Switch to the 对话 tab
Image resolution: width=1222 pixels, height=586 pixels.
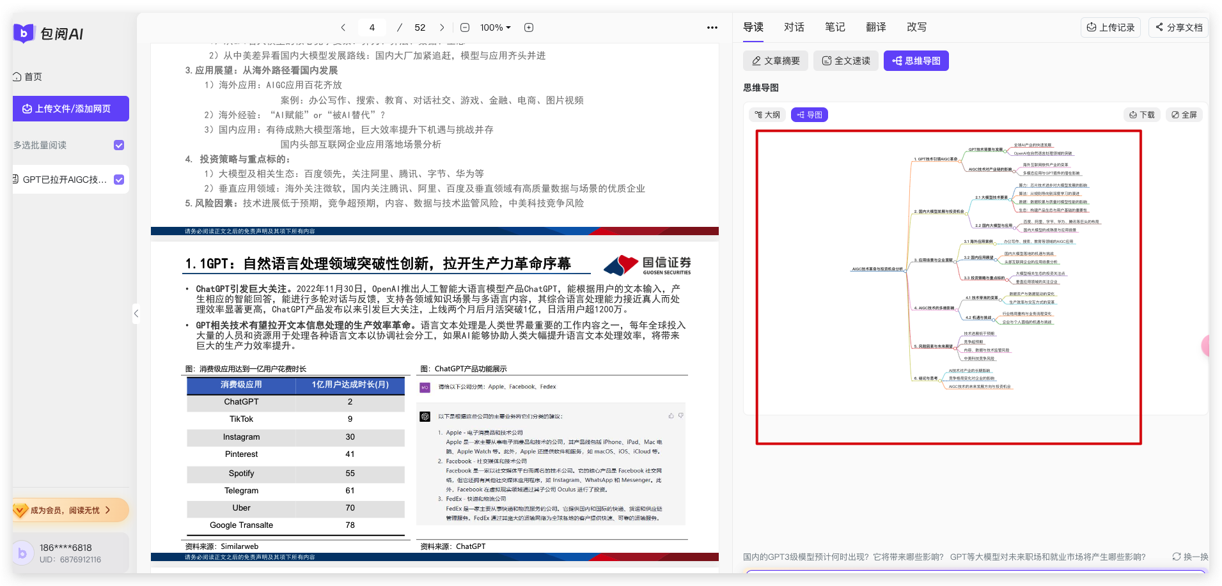(x=794, y=27)
